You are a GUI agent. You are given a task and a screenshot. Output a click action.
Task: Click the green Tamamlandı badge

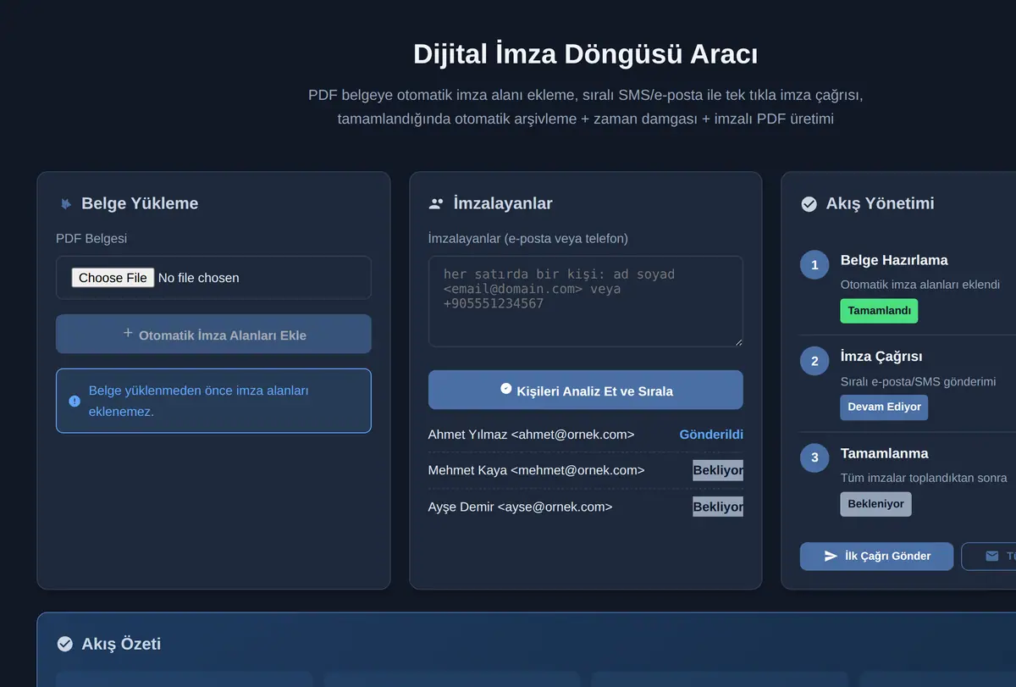pos(879,311)
